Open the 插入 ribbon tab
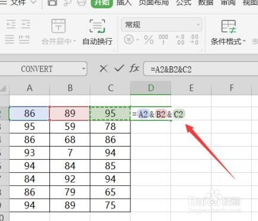Viewport: 258px width, 221px height. (124, 2)
